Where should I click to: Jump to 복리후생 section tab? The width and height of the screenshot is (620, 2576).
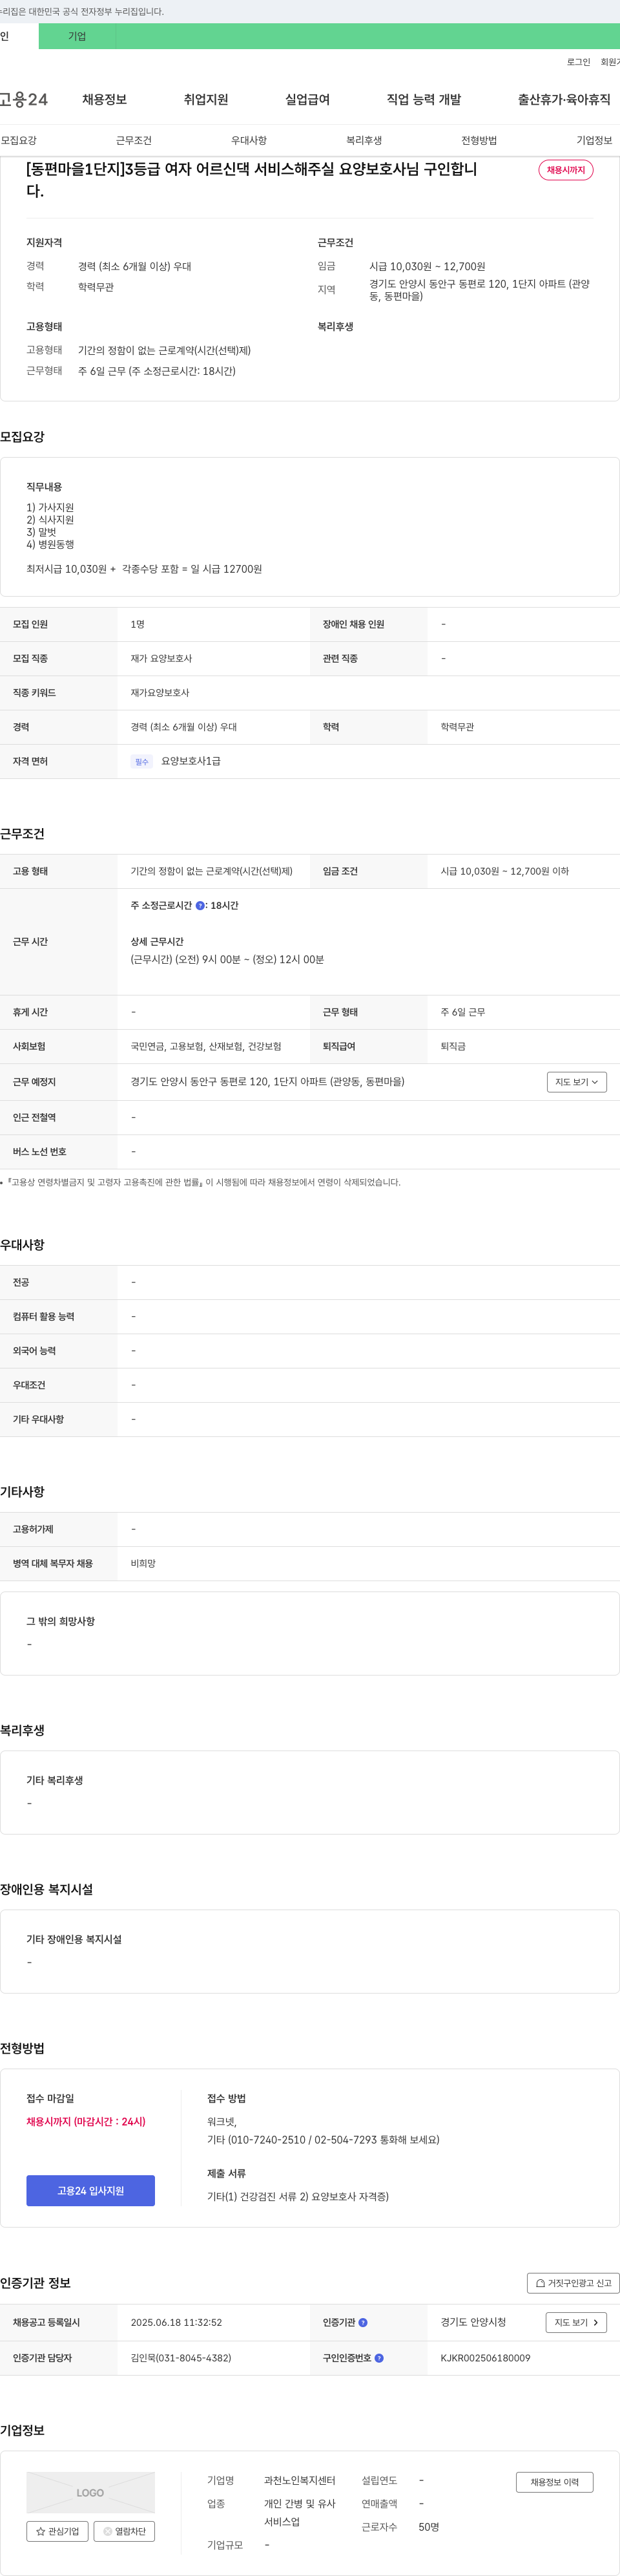[364, 141]
